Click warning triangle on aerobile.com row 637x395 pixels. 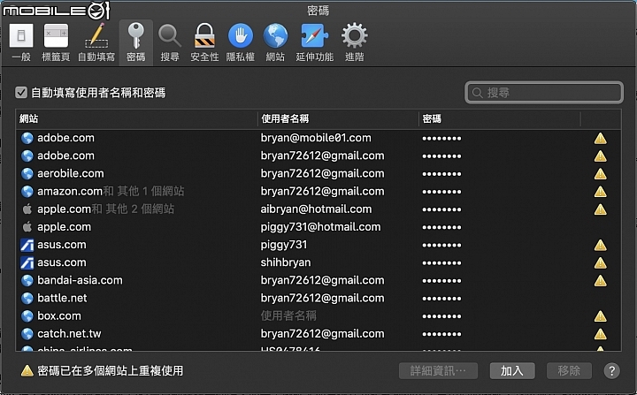[600, 174]
